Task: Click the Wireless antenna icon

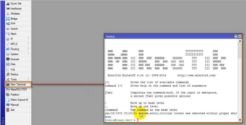Action: (8, 14)
